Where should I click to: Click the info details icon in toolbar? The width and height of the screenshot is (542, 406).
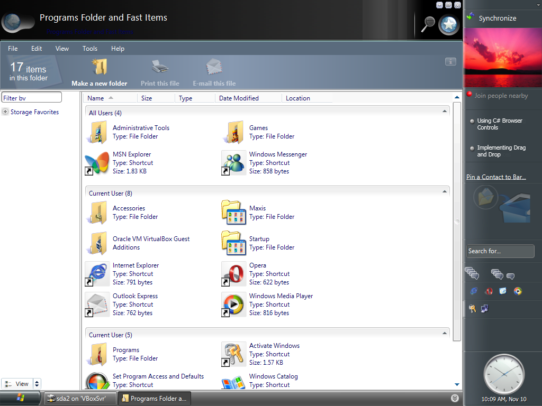[x=450, y=62]
